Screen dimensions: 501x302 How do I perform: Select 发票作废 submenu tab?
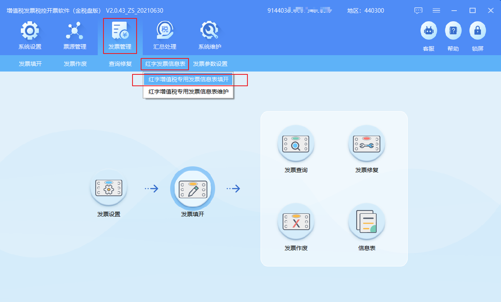pyautogui.click(x=75, y=64)
